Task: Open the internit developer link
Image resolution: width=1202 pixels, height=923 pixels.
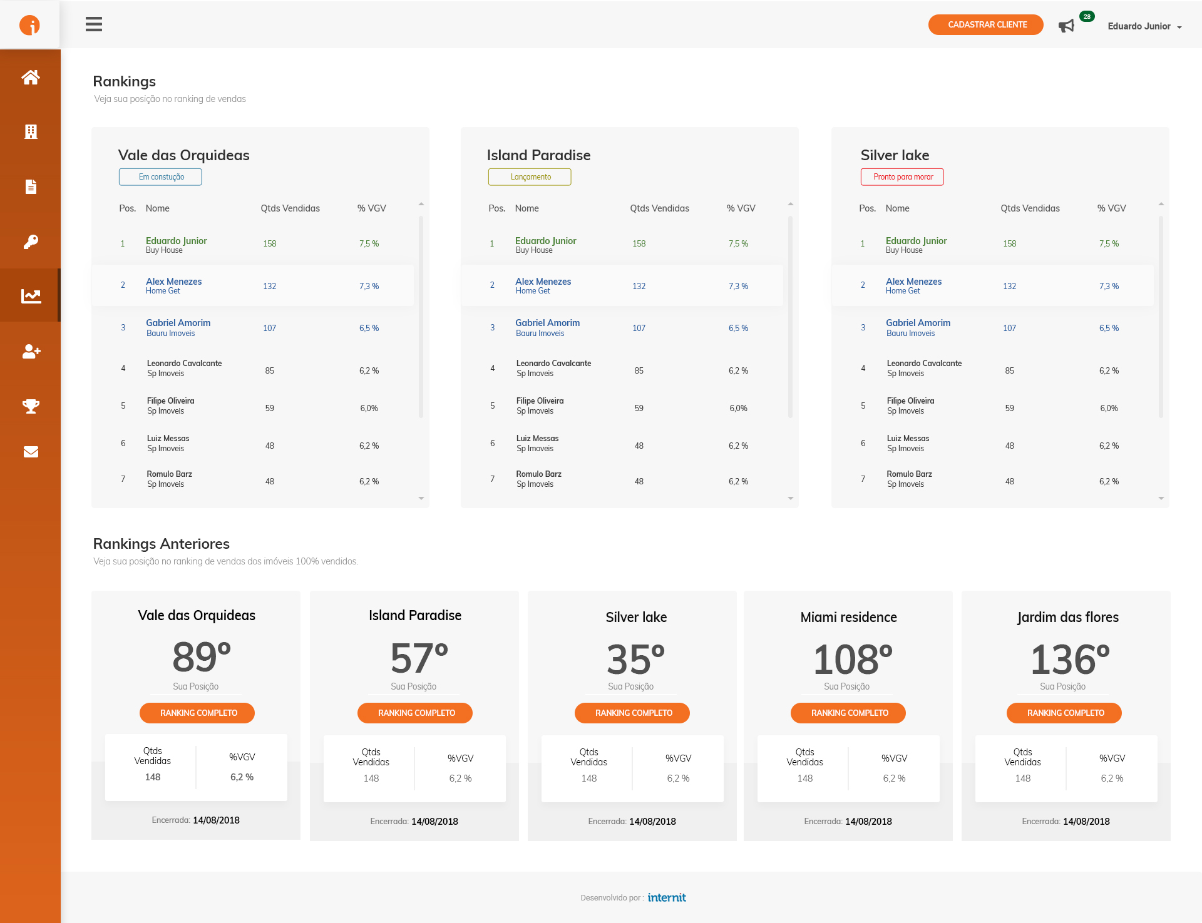Action: click(666, 897)
